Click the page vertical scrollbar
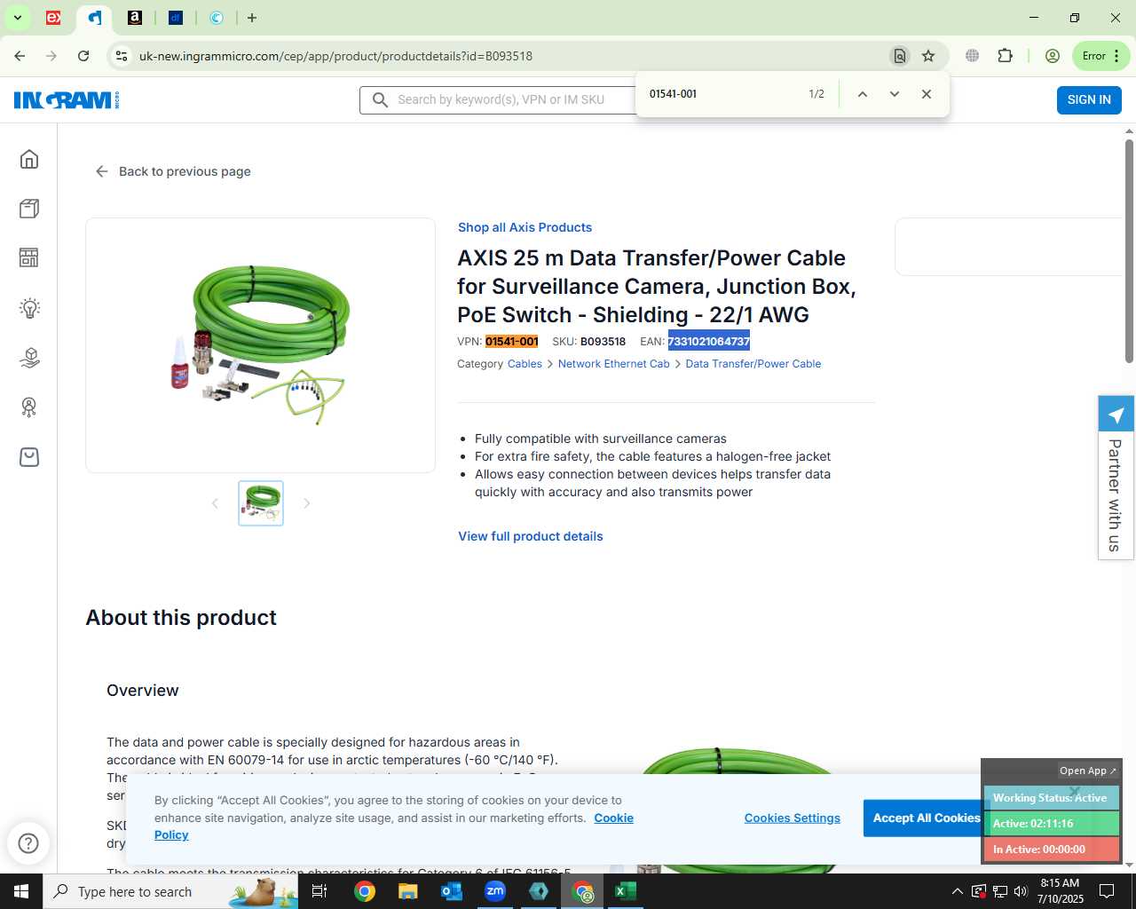The height and width of the screenshot is (909, 1136). [x=1129, y=249]
